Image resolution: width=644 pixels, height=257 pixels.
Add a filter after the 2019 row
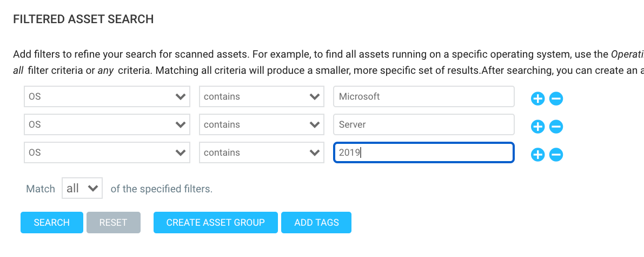[537, 155]
